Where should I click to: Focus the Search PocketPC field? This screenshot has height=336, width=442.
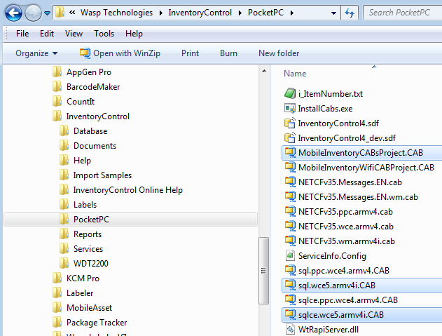click(403, 13)
